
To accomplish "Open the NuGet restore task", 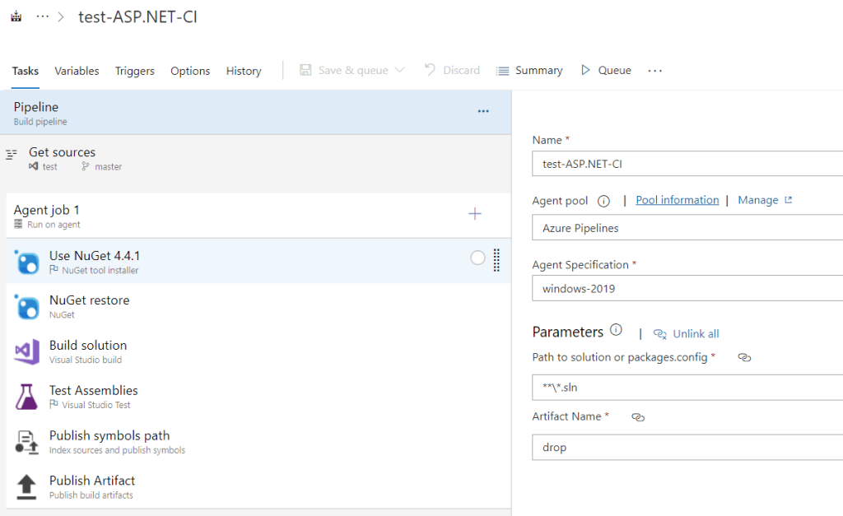I will [x=258, y=306].
